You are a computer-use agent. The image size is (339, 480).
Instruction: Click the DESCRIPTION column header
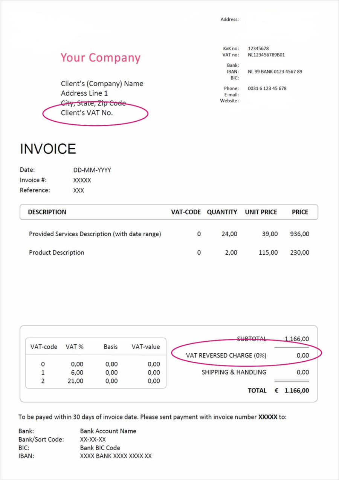[x=47, y=212]
